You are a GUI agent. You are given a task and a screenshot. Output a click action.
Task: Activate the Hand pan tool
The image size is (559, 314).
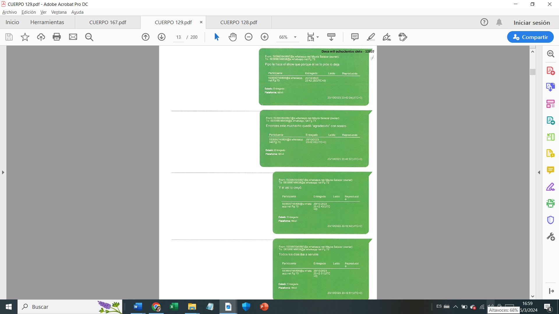click(x=233, y=37)
